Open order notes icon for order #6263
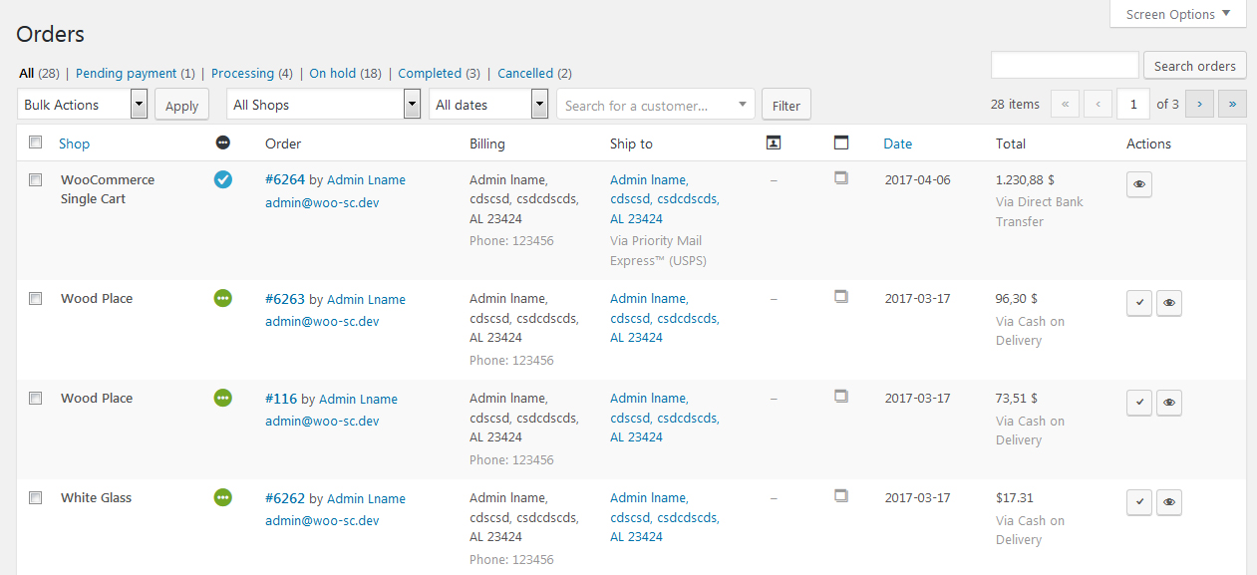Viewport: 1257px width, 575px height. [841, 297]
